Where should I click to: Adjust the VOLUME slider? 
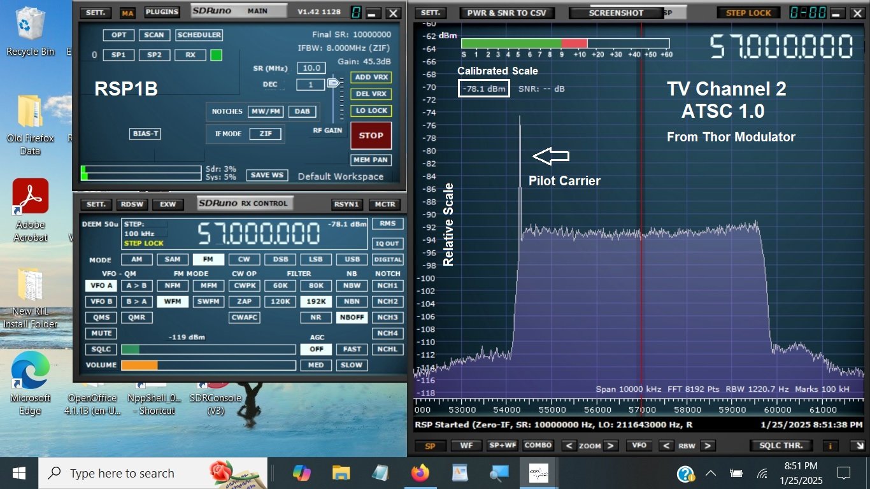[x=208, y=365]
